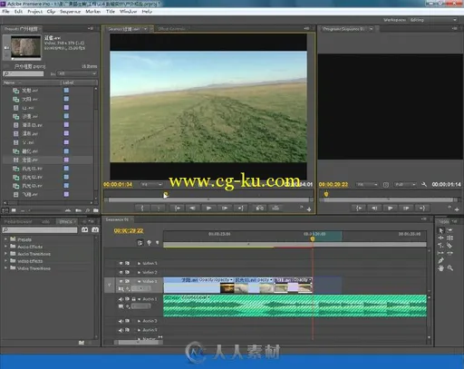Click the timeline playhead marker

tap(313, 238)
